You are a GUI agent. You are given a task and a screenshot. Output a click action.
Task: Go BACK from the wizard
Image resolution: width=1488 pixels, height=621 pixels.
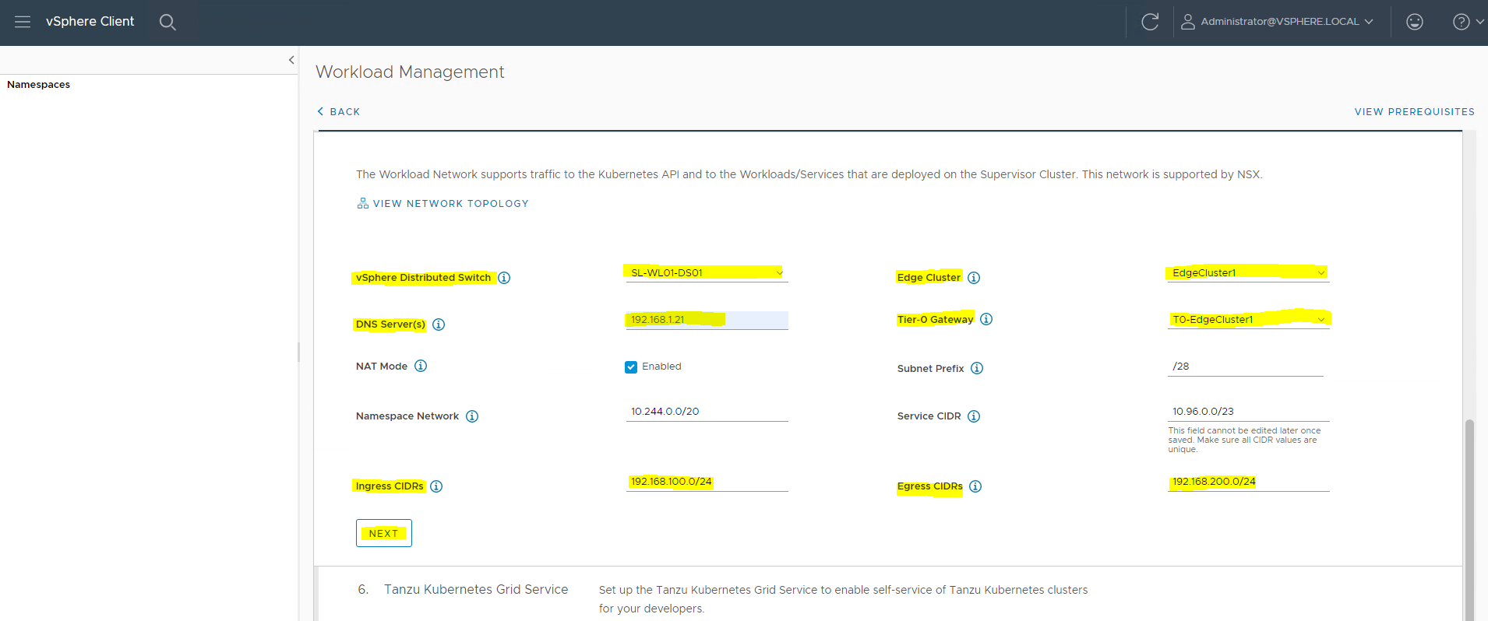pos(338,111)
